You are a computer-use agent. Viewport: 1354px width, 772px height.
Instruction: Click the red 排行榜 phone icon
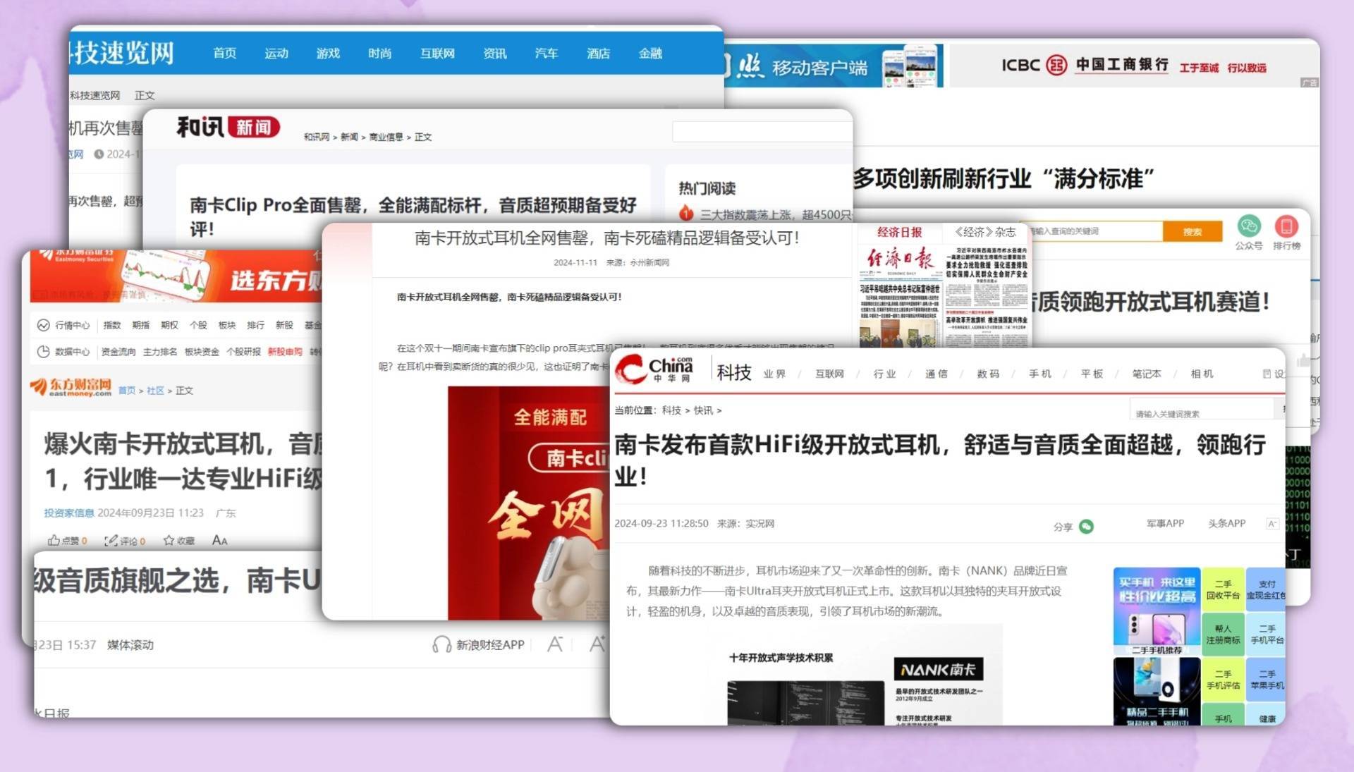coord(1286,226)
